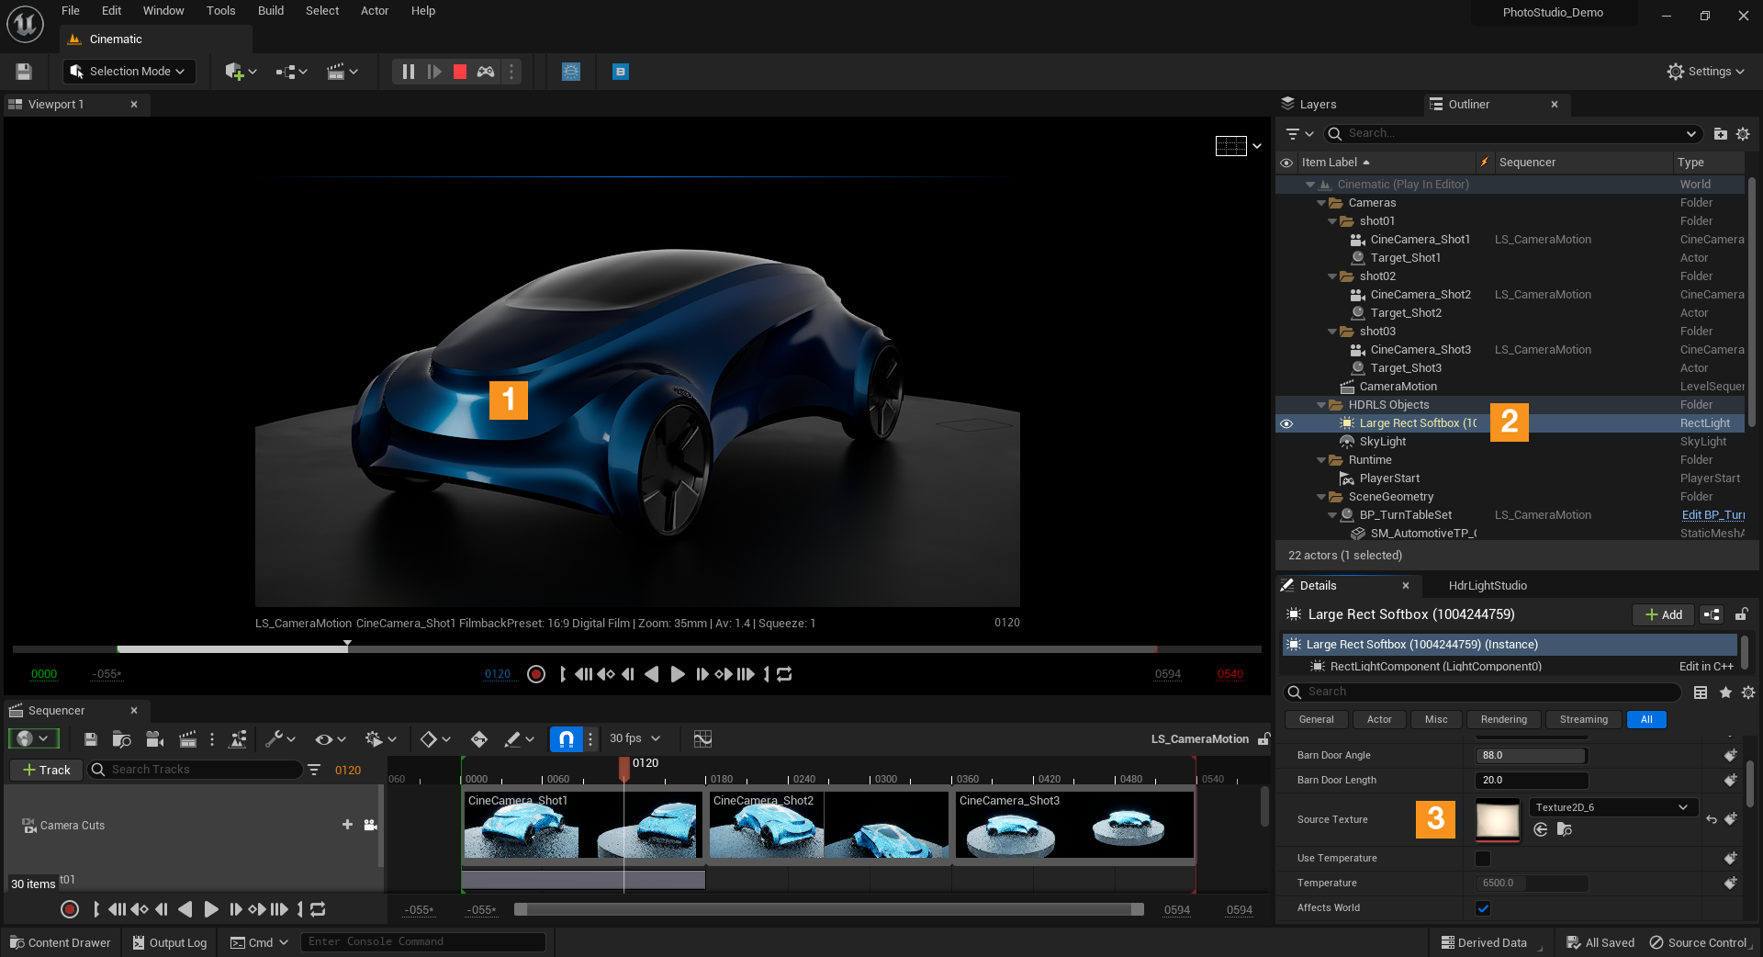Viewport: 1763px width, 957px height.
Task: Select the Rendering filter in Details
Action: pos(1504,720)
